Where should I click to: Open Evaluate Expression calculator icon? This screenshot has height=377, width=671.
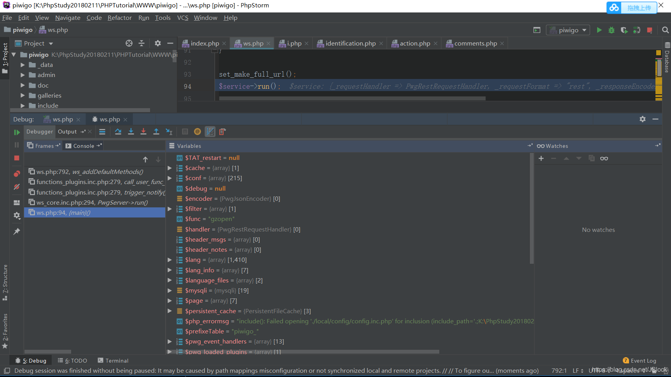pyautogui.click(x=185, y=132)
